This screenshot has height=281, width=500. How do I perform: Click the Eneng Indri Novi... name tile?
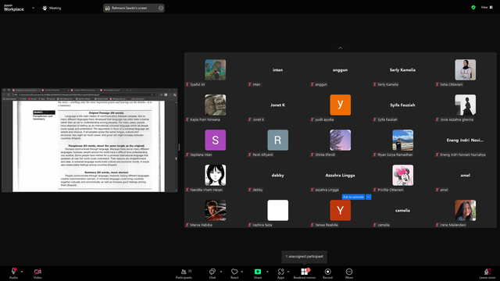(x=465, y=140)
